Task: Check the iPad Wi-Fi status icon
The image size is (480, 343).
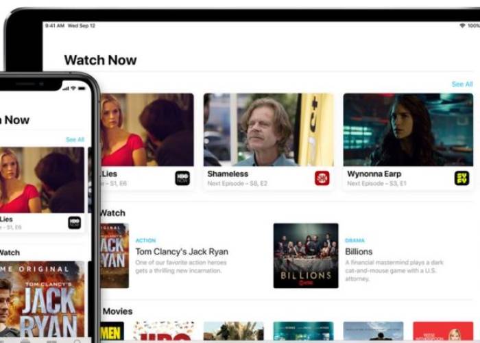Action: [462, 26]
